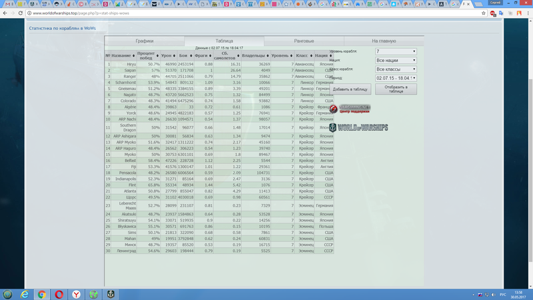Image resolution: width=533 pixels, height=300 pixels.
Task: Sort table by 'Процент побед' column header
Action: [146, 55]
